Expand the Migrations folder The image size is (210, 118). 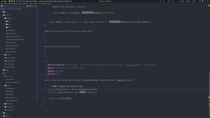point(4,104)
